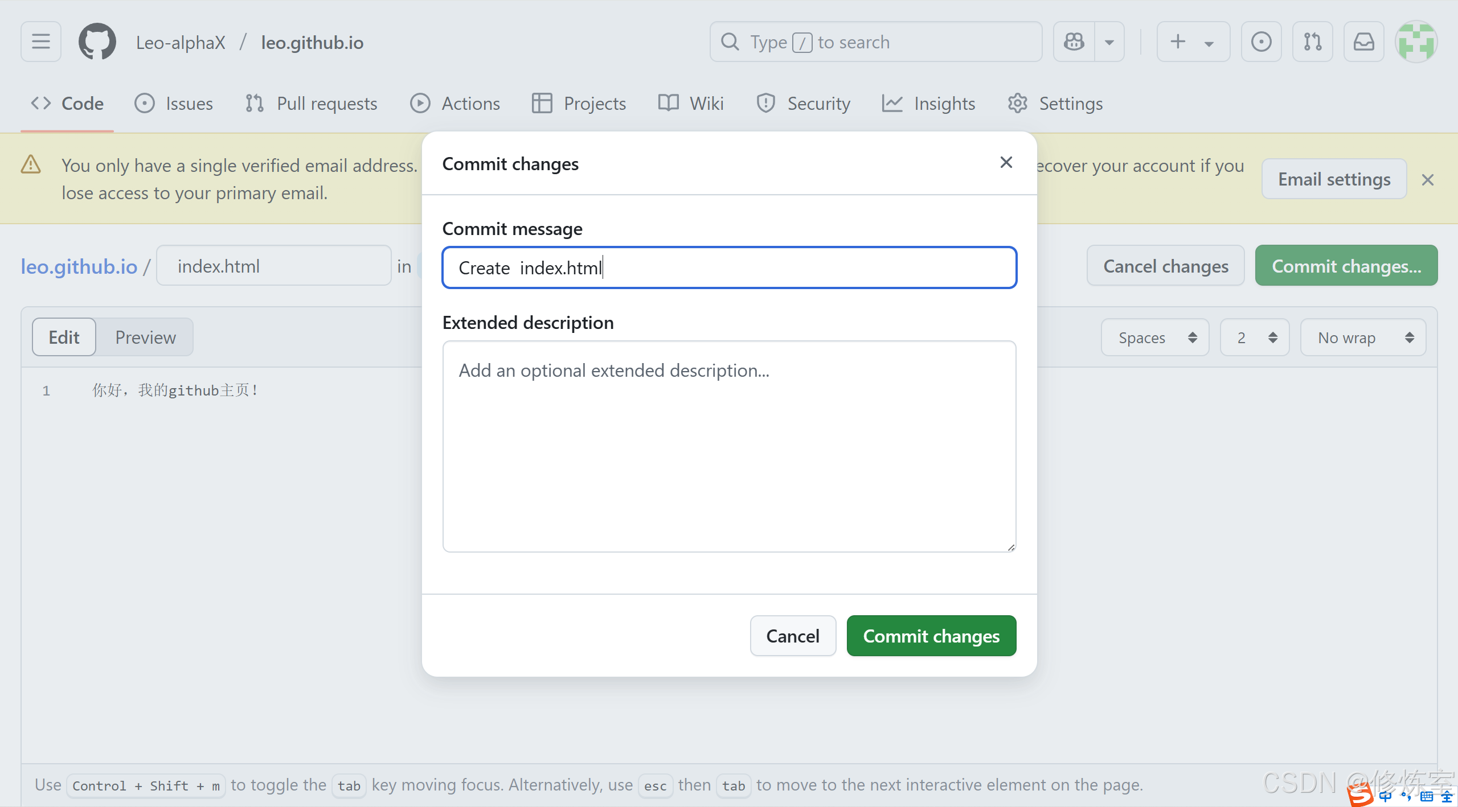Open the No wrap line mode dropdown

pos(1363,337)
